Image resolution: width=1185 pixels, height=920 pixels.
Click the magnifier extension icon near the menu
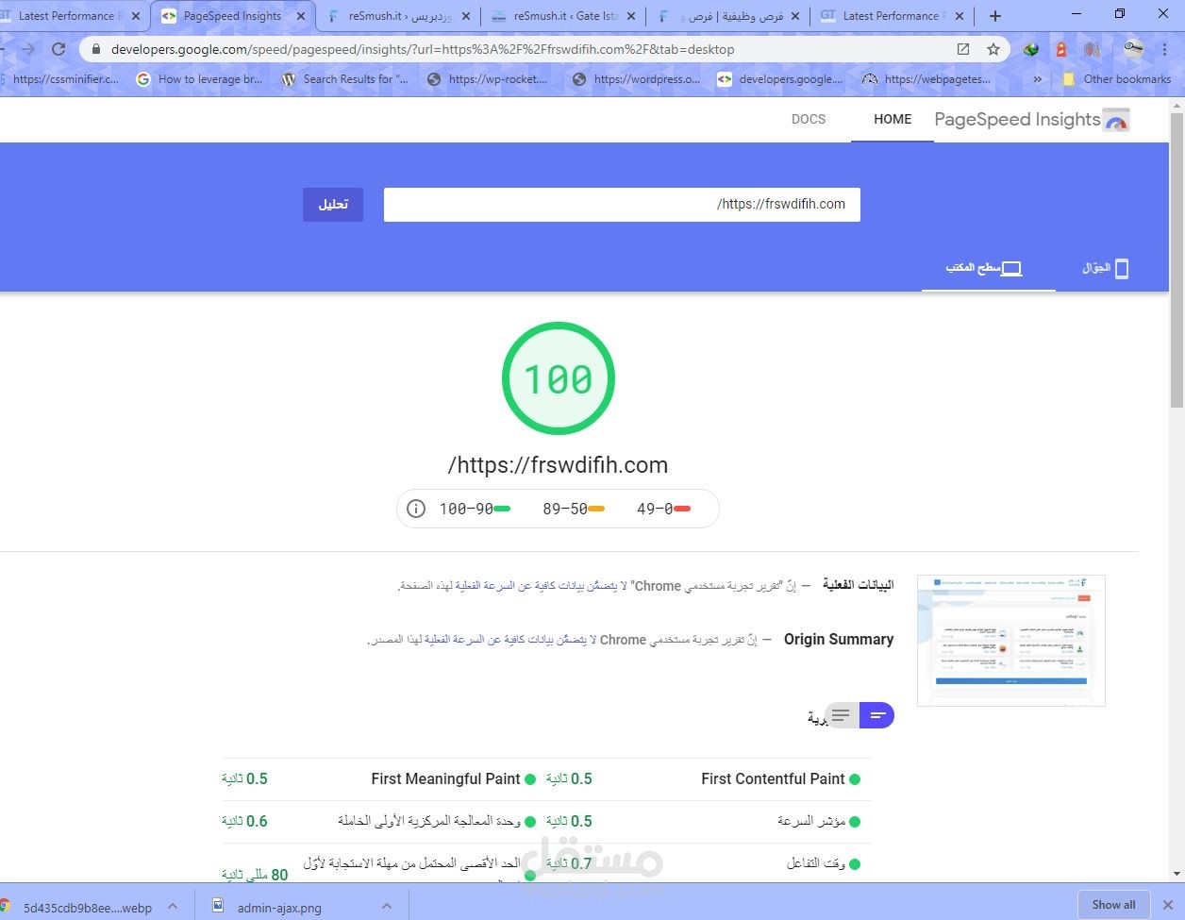(1133, 48)
